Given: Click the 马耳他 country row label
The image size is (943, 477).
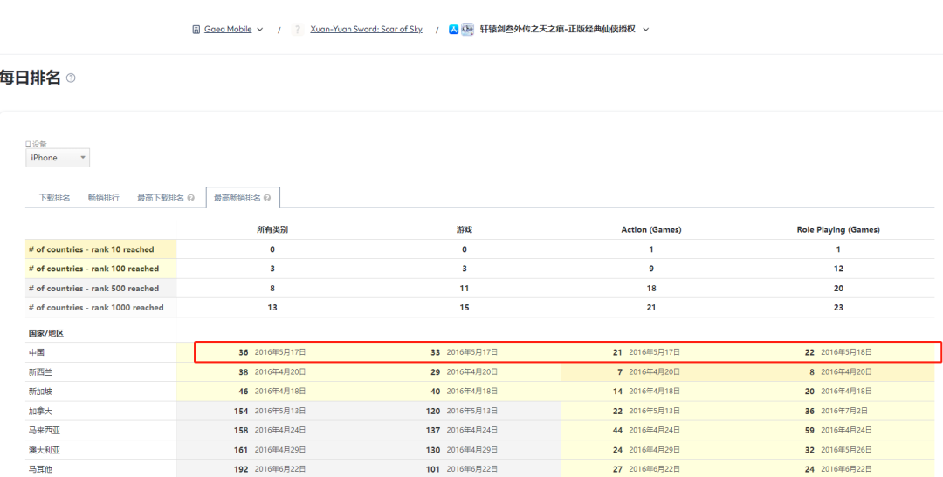Looking at the screenshot, I should click(40, 469).
